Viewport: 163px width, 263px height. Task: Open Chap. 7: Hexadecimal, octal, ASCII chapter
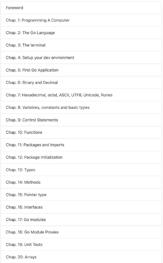point(81,95)
